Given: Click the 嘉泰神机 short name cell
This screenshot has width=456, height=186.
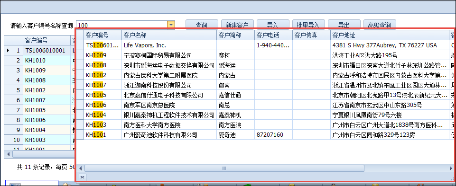Looking at the screenshot, I should point(235,115).
